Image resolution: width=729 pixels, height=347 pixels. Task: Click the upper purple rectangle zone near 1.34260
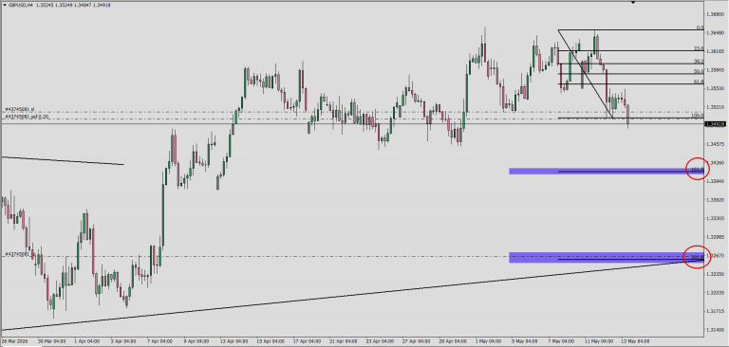tap(607, 171)
